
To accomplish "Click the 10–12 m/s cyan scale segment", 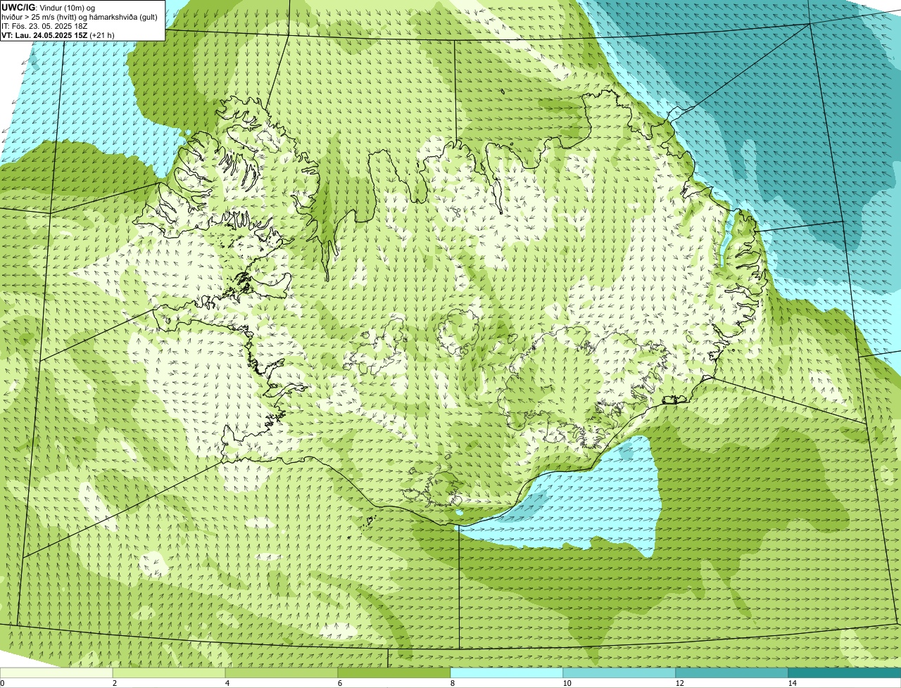I will click(x=619, y=673).
